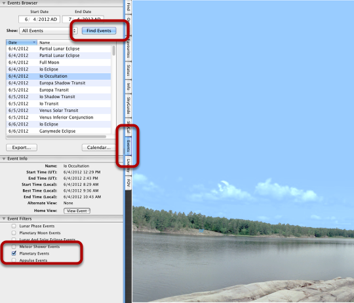This screenshot has height=303, width=354.
Task: Enable the Meteor Shower Events filter
Action: pyautogui.click(x=14, y=247)
